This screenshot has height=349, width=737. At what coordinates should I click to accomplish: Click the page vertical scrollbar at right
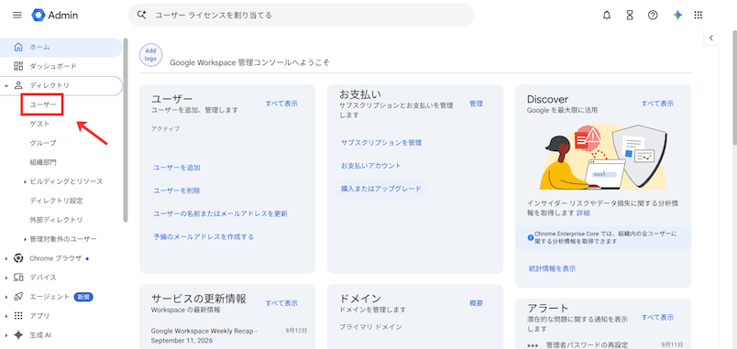734,87
